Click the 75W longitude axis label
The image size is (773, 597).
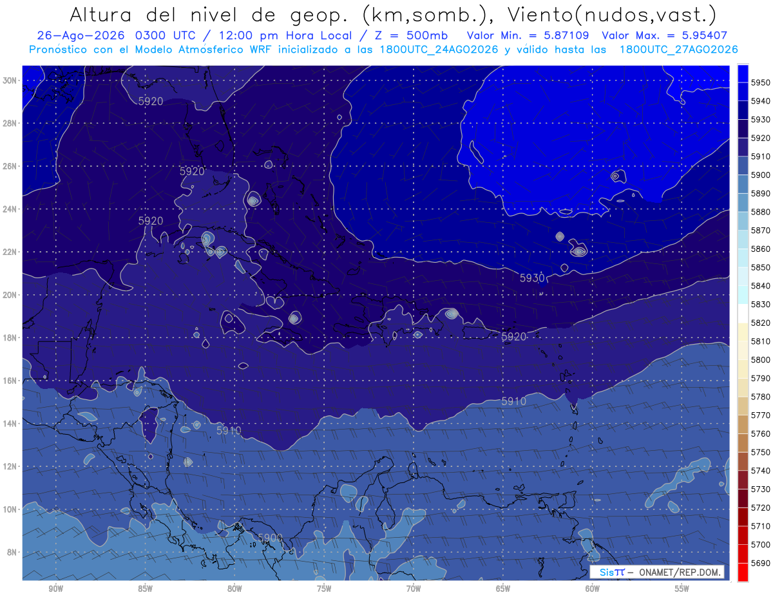(324, 589)
